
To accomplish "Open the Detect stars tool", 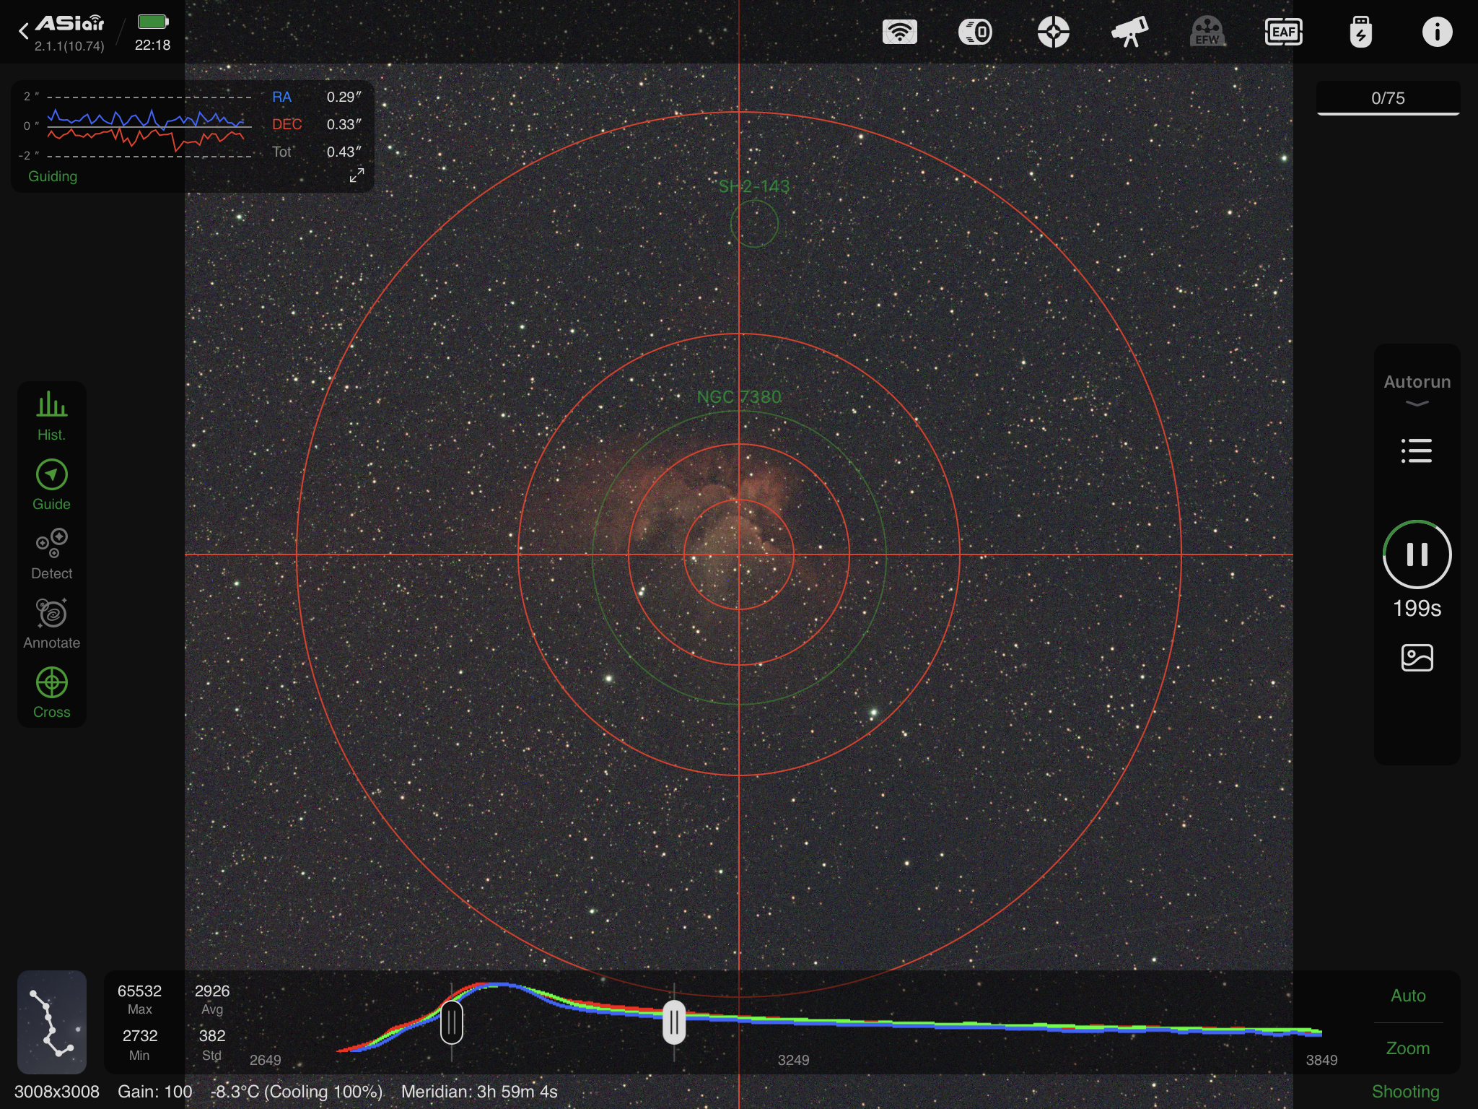I will pyautogui.click(x=51, y=554).
